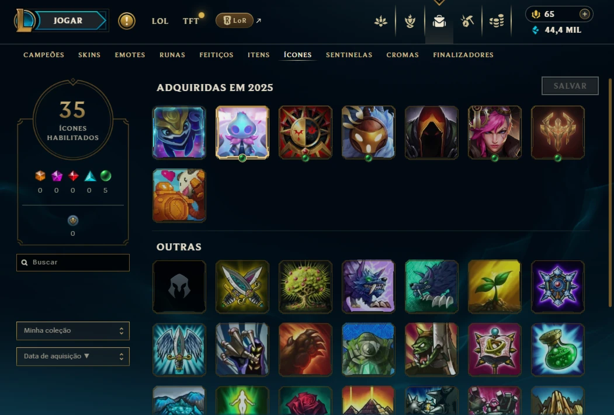Image resolution: width=614 pixels, height=415 pixels.
Task: Open the Sentinelas tab
Action: 349,55
